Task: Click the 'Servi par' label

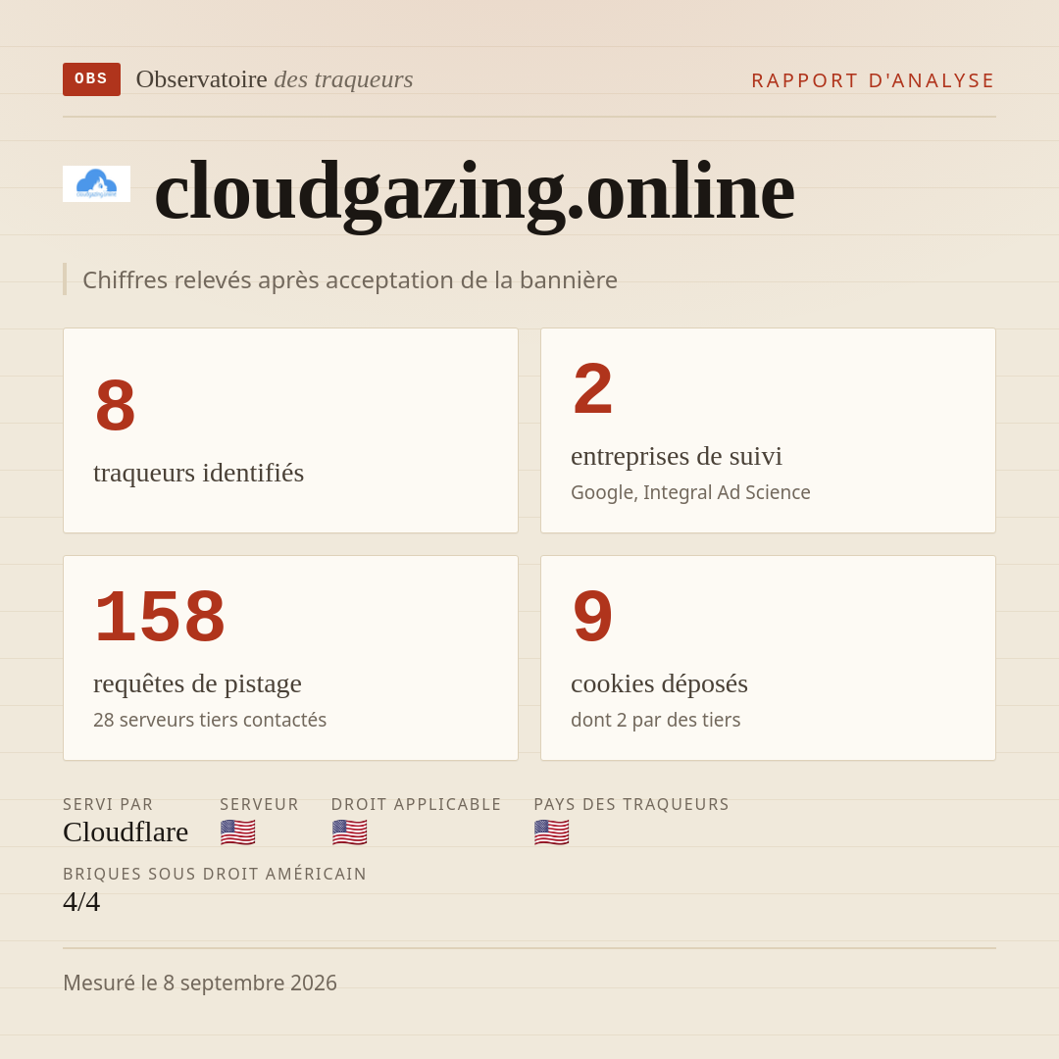Action: click(x=108, y=804)
